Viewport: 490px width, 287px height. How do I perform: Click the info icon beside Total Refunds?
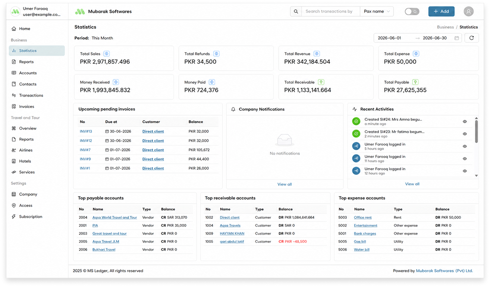pyautogui.click(x=216, y=54)
